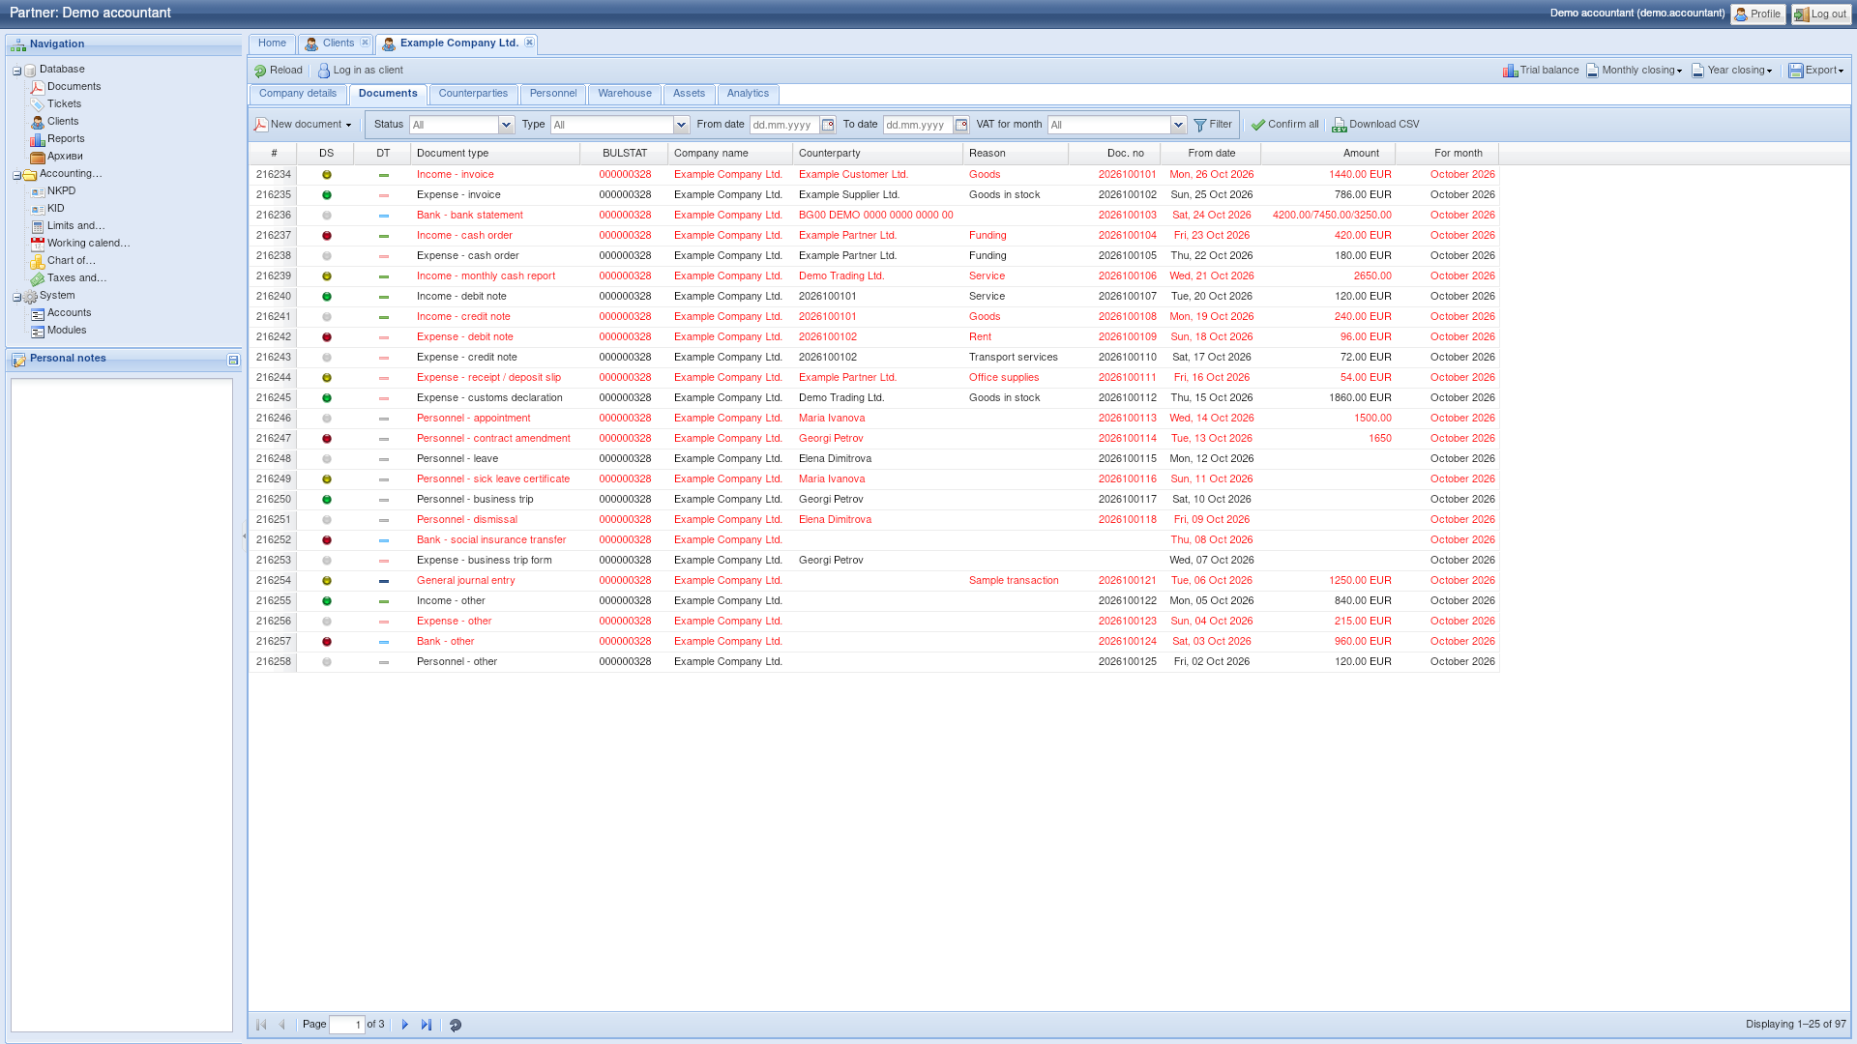Open Working calendar tree item
Viewport: 1857px width, 1044px height.
click(88, 244)
